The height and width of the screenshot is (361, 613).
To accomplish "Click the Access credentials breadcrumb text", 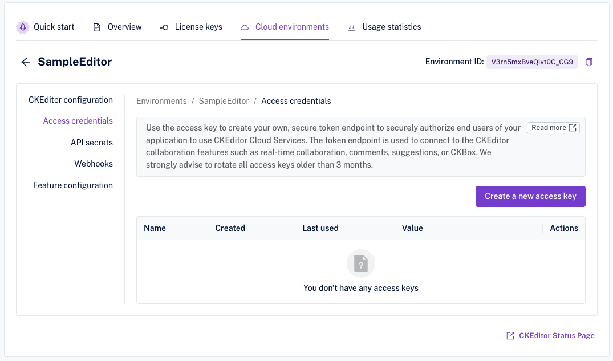I will tap(296, 101).
